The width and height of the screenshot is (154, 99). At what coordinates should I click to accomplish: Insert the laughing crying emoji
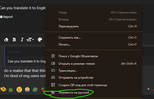click(x=27, y=90)
